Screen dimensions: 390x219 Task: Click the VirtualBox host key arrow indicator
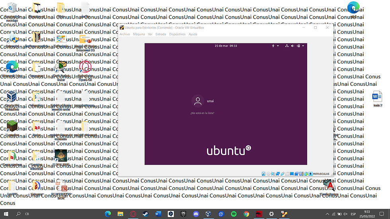[311, 174]
